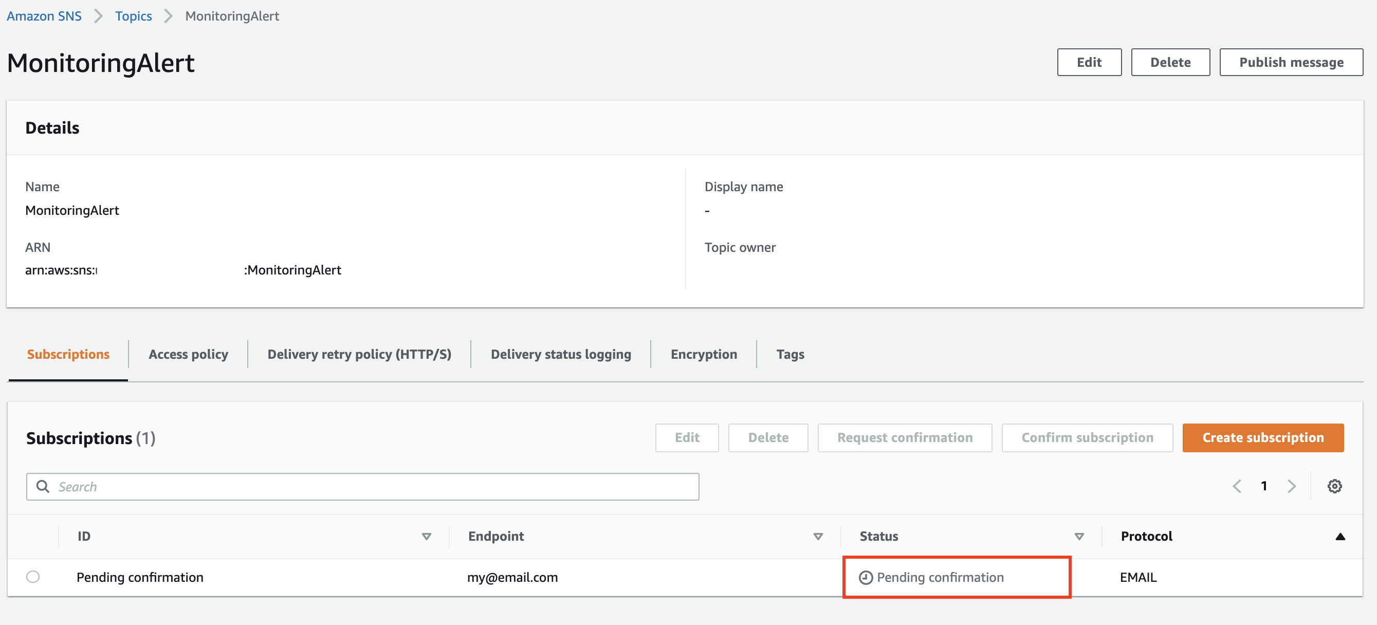Switch to the Access policy tab
This screenshot has height=625, width=1377.
(188, 354)
